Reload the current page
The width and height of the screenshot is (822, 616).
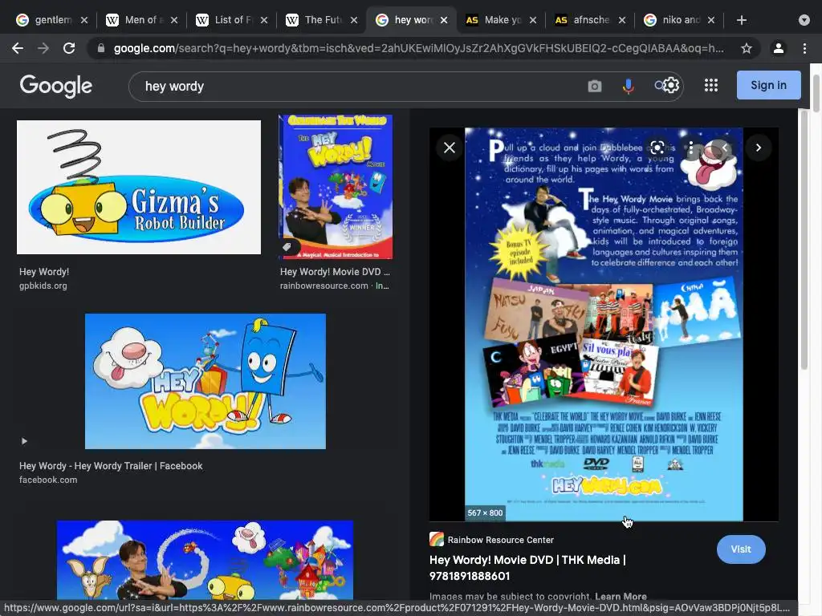[x=69, y=48]
